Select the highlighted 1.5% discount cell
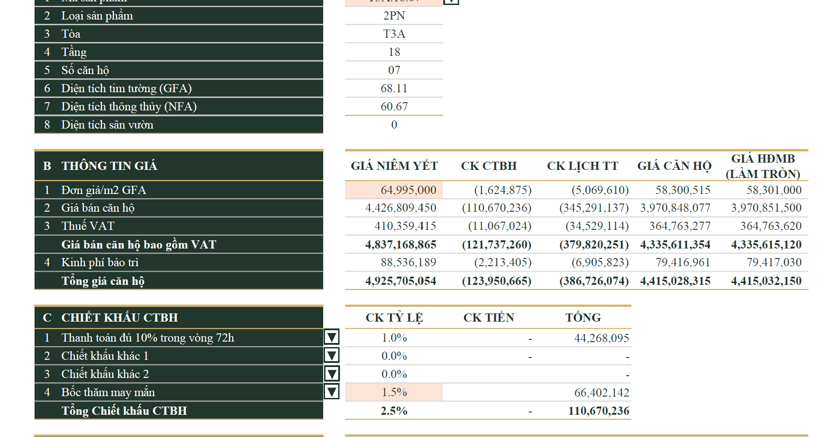This screenshot has height=437, width=840. [x=394, y=392]
